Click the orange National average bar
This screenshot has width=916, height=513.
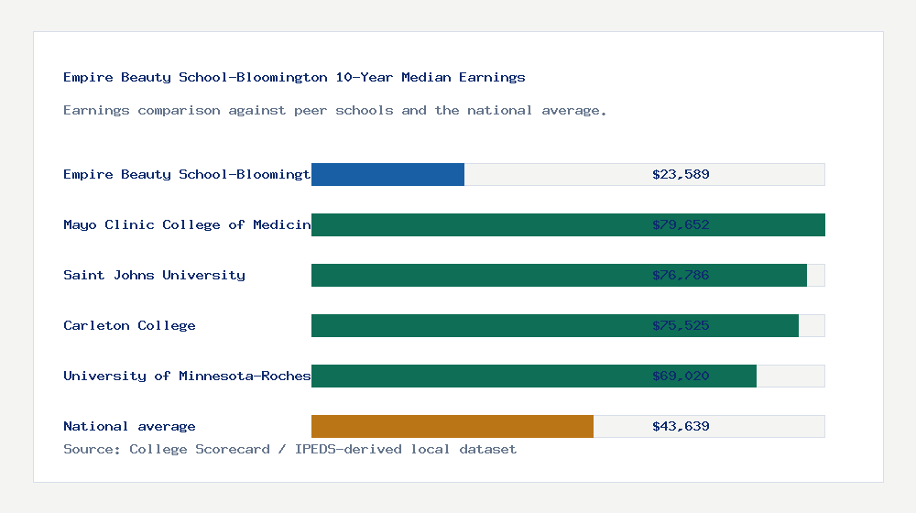point(453,427)
